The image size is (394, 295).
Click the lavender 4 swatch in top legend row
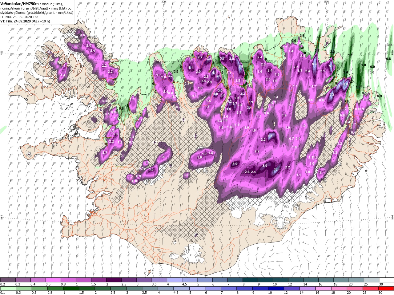pos(174,280)
